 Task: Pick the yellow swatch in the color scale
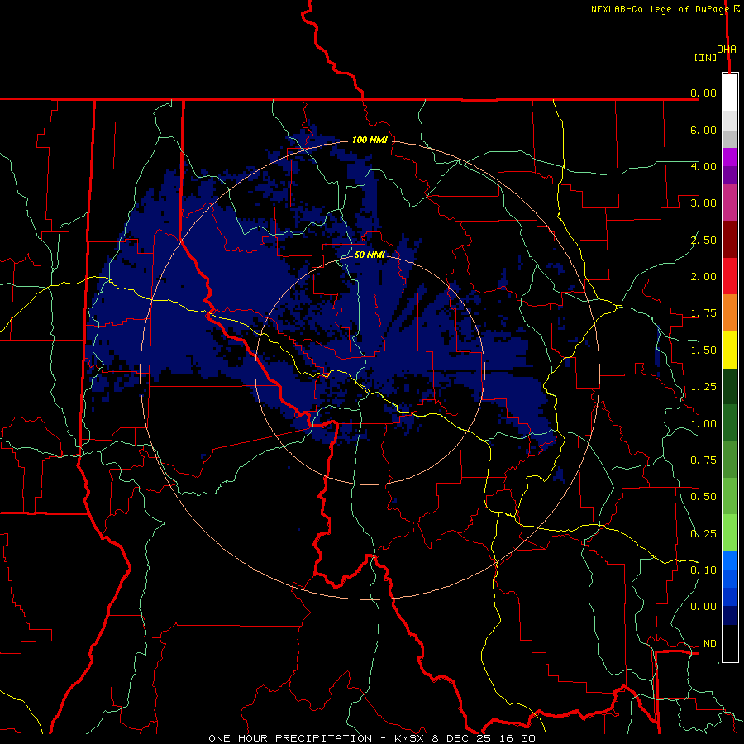[x=730, y=350]
